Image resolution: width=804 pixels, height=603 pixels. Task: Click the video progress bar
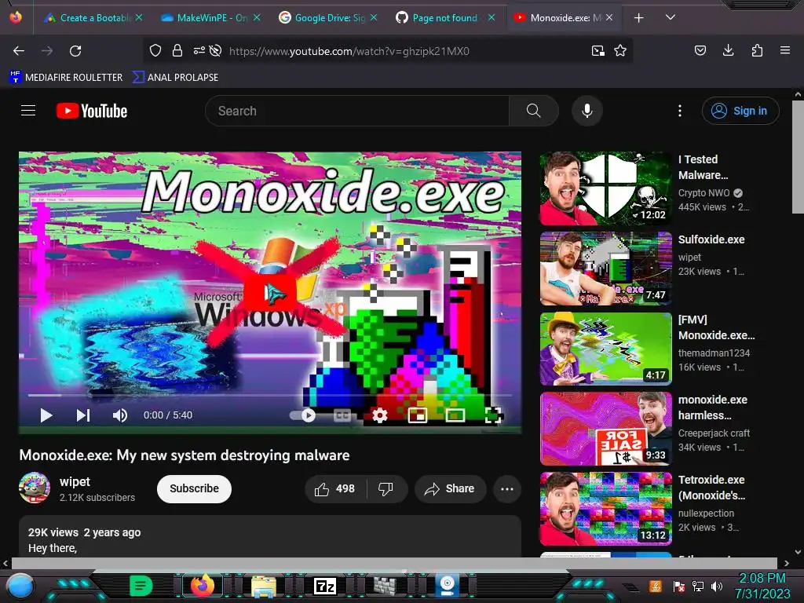click(x=270, y=396)
